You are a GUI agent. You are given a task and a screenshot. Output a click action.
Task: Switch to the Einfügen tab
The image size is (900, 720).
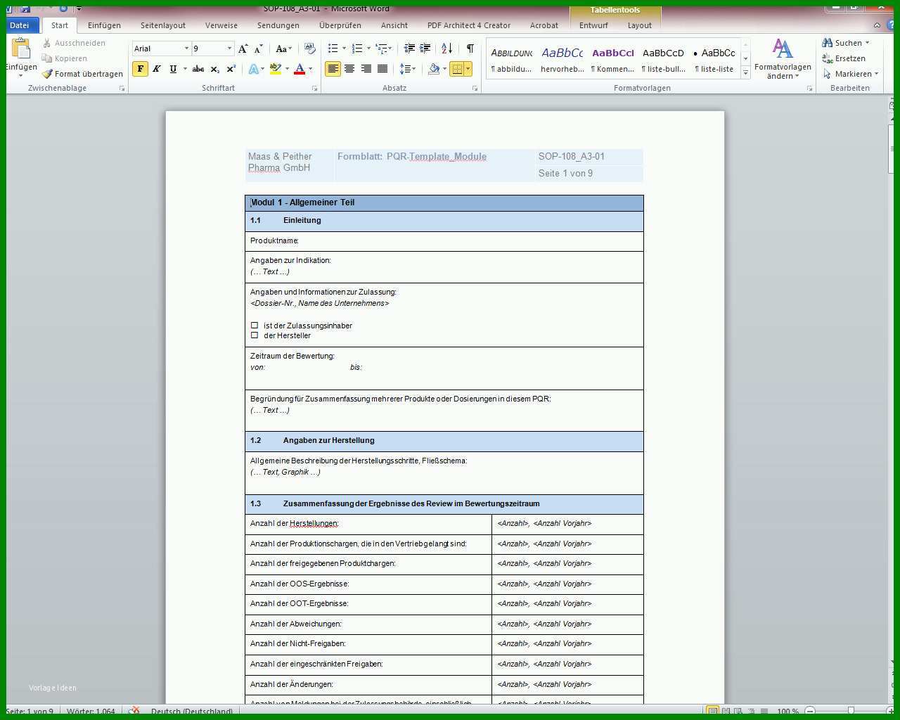(104, 25)
